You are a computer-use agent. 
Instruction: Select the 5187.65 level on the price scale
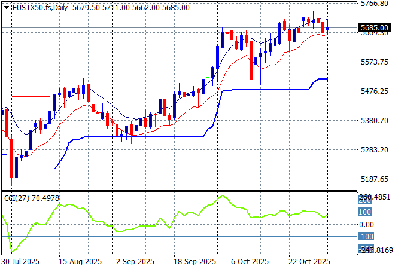pos(376,179)
